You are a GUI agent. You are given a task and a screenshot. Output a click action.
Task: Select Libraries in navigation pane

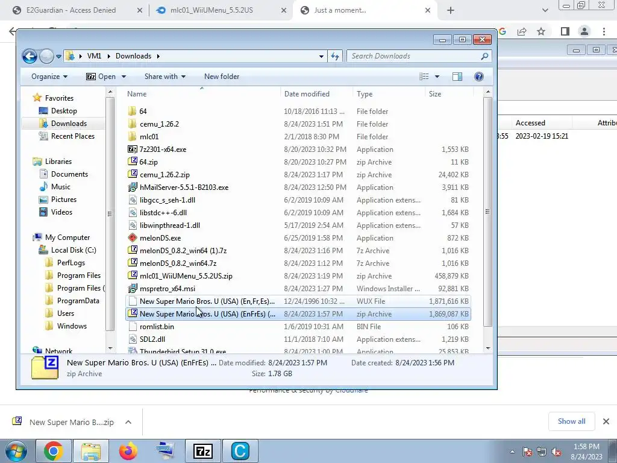[x=58, y=162]
